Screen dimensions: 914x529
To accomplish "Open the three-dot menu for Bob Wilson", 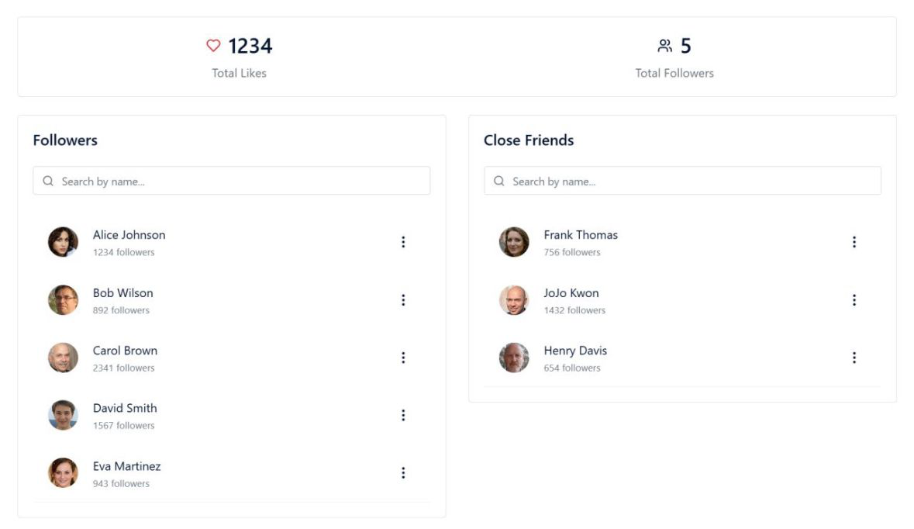I will 403,299.
